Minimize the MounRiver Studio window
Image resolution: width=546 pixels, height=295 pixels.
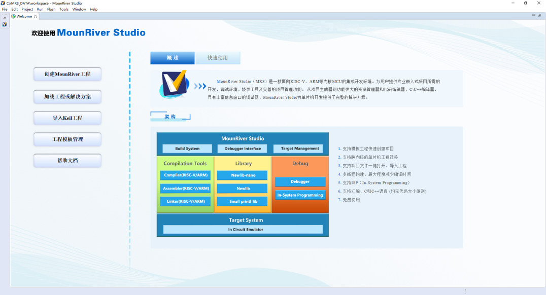pyautogui.click(x=513, y=3)
